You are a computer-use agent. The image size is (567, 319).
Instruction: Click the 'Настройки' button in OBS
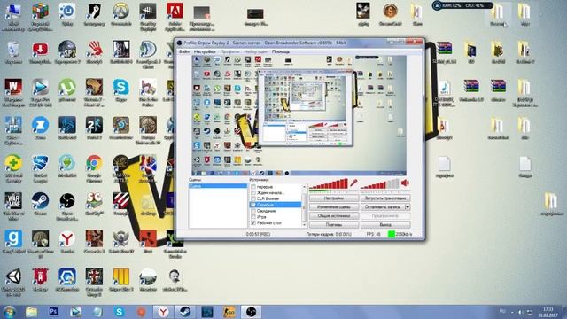[x=334, y=198]
